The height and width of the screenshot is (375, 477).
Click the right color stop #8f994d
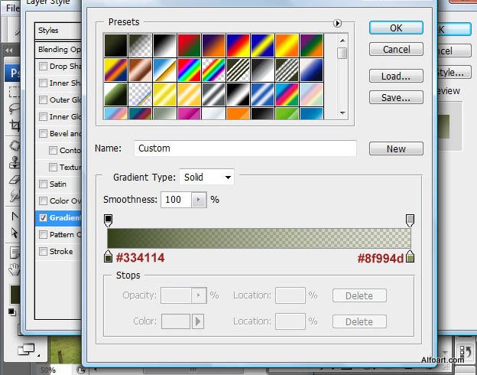pos(410,258)
